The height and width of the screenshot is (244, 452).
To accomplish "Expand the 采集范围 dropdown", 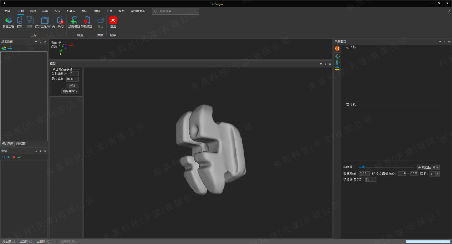I will click(x=438, y=167).
